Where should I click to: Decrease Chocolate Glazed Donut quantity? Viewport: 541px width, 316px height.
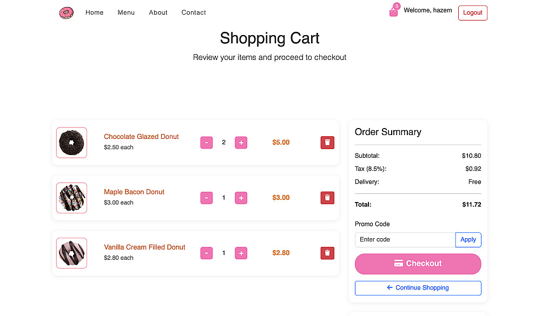(207, 143)
